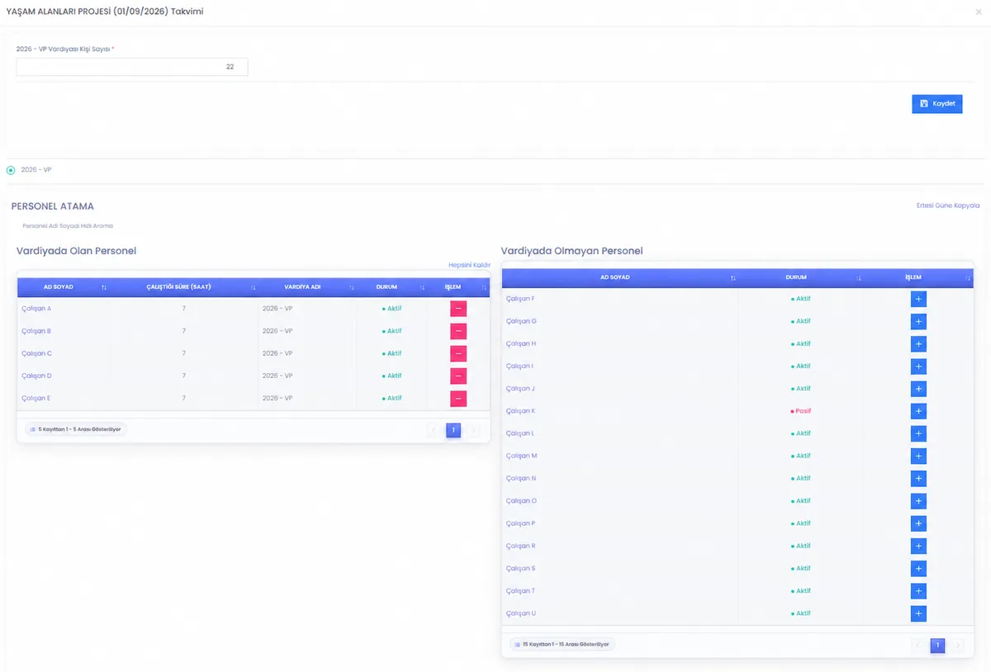Click the Pasif status of Çalışan K
Screen dimensions: 991x672
(x=801, y=411)
